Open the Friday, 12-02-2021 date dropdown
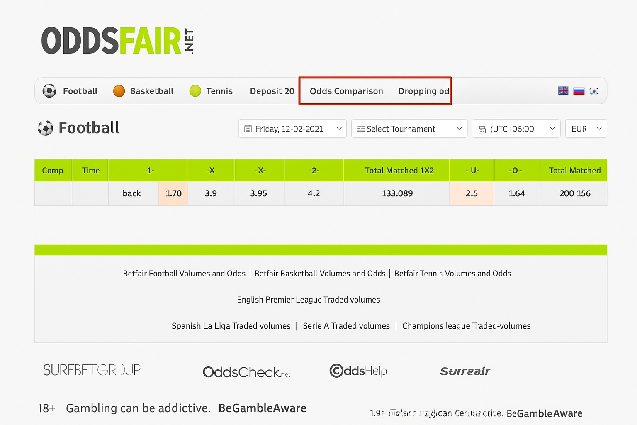Screen dimensions: 637x425 292,129
